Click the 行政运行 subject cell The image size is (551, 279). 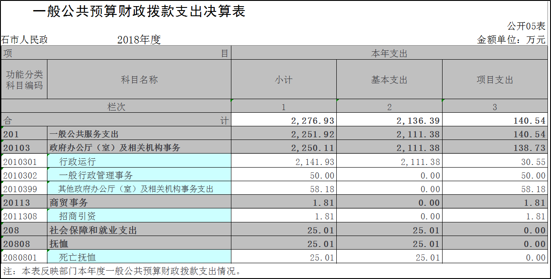click(78, 162)
